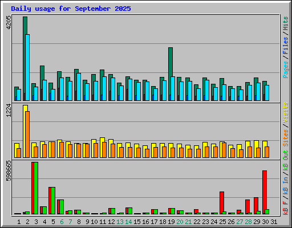Click day 6 weekend label

coord(62,222)
